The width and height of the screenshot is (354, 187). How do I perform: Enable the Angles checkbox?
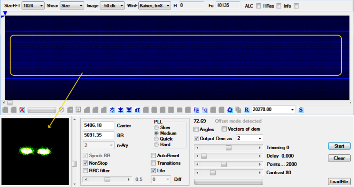click(196, 129)
